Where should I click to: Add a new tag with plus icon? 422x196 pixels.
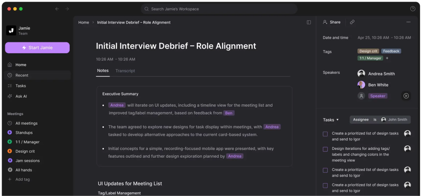[x=387, y=58]
